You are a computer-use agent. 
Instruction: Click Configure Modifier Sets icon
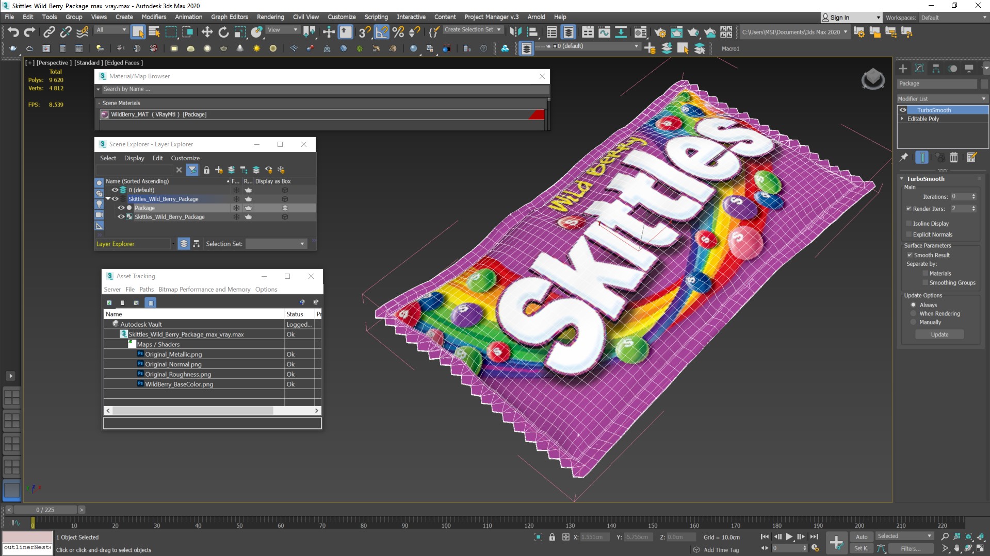tap(971, 157)
